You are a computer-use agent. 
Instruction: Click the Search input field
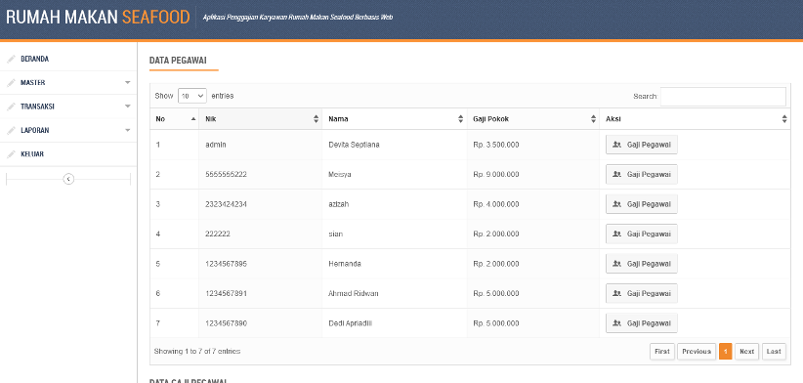coord(723,97)
